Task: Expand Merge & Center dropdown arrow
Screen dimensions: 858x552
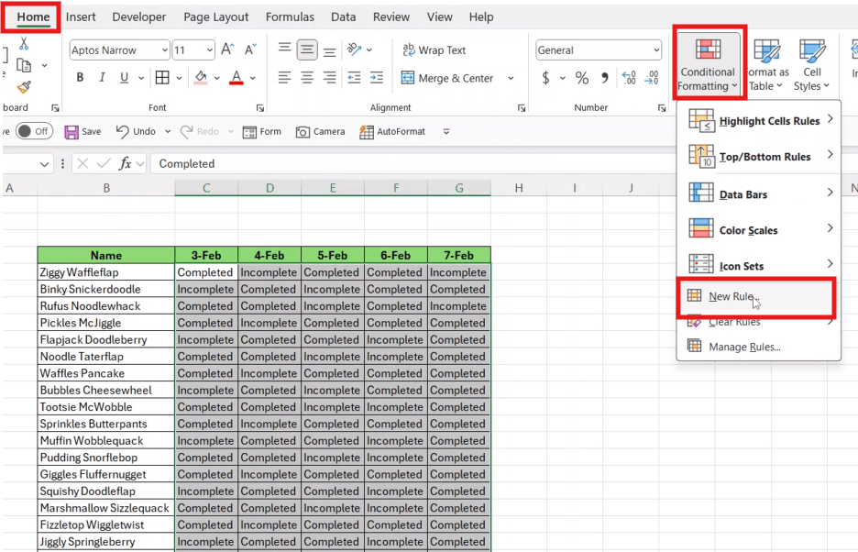Action: [x=511, y=78]
